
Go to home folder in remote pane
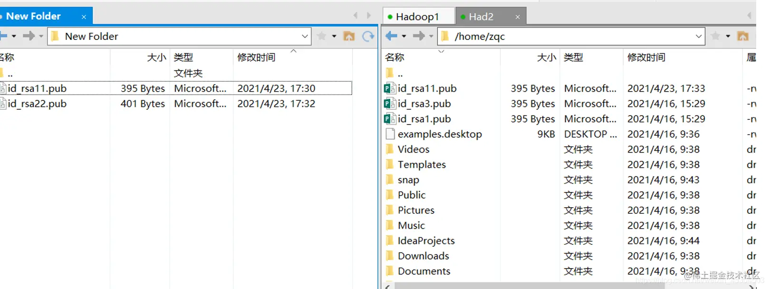pyautogui.click(x=743, y=36)
